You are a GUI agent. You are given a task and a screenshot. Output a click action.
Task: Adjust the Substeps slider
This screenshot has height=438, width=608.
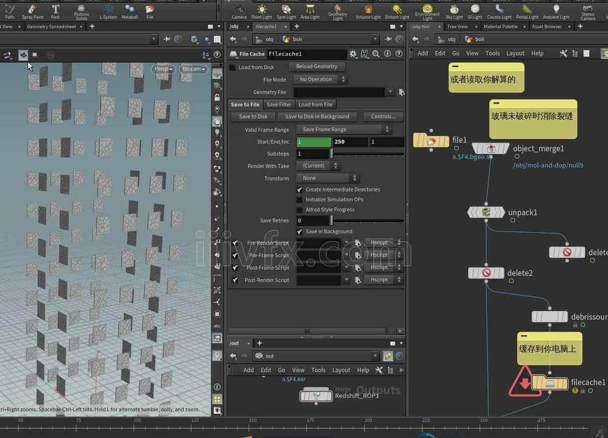pyautogui.click(x=367, y=154)
